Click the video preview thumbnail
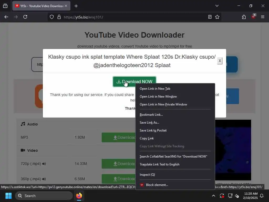Image resolution: width=269 pixels, height=202 pixels. [x=233, y=150]
